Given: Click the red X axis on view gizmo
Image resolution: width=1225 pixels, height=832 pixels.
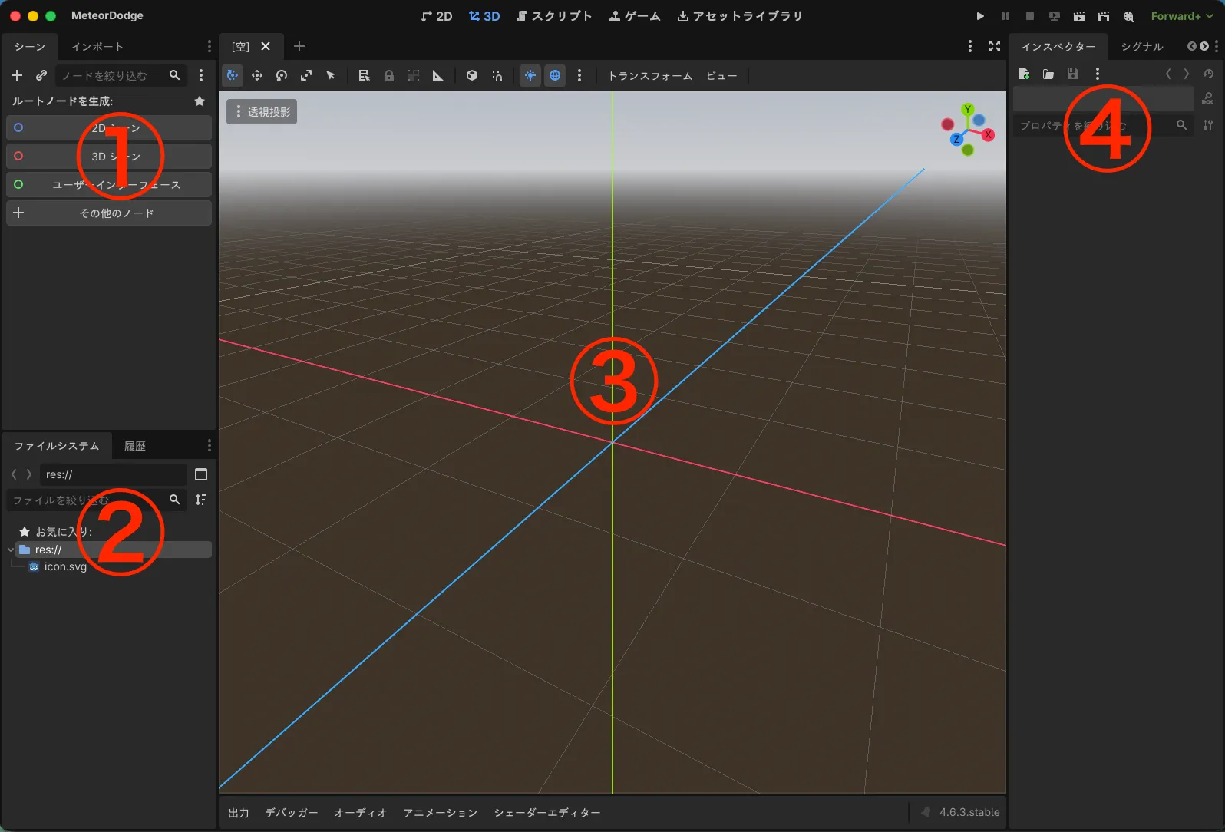Looking at the screenshot, I should pos(988,135).
